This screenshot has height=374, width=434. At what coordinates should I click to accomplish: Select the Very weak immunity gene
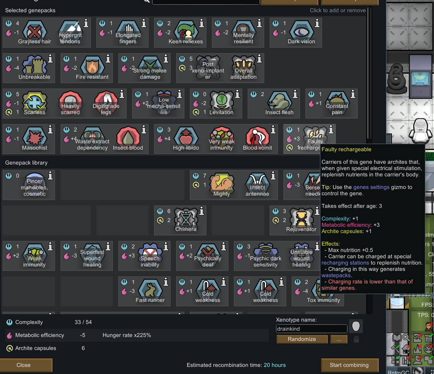(x=221, y=139)
